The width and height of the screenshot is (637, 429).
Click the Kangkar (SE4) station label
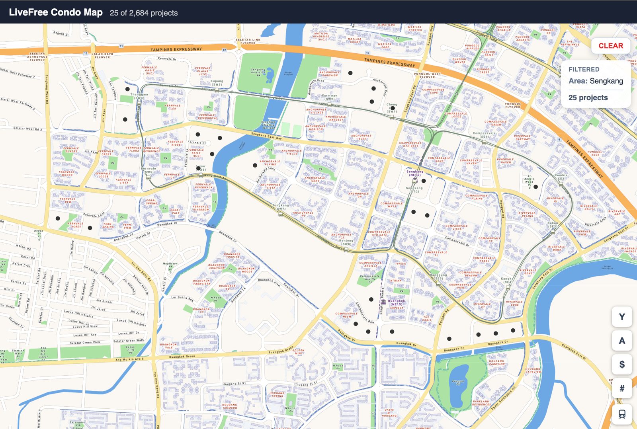tap(508, 280)
